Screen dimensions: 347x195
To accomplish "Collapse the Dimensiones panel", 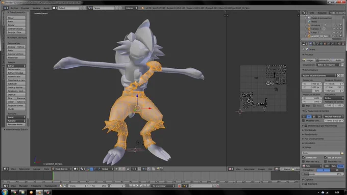I will (x=303, y=70).
